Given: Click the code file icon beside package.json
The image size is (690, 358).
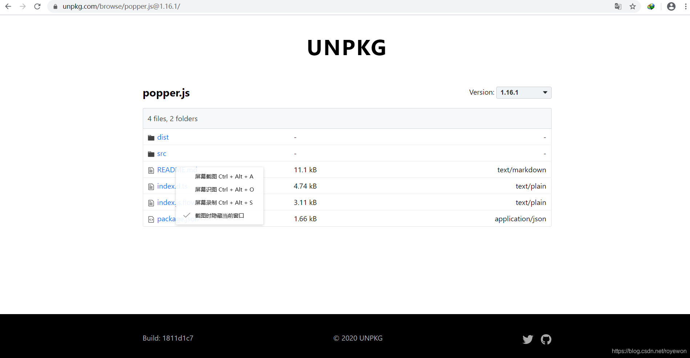Looking at the screenshot, I should point(151,219).
